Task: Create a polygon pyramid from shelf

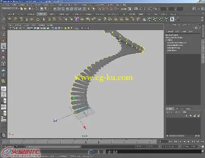Action: coord(44,19)
